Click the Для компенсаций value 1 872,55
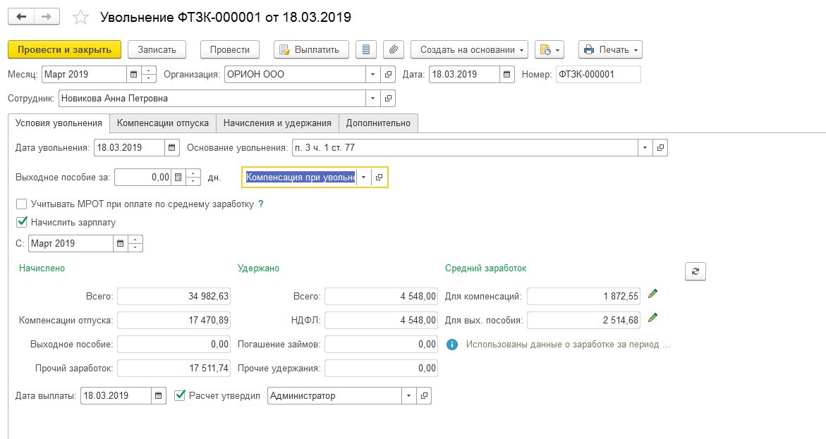The height and width of the screenshot is (439, 826). coord(583,297)
